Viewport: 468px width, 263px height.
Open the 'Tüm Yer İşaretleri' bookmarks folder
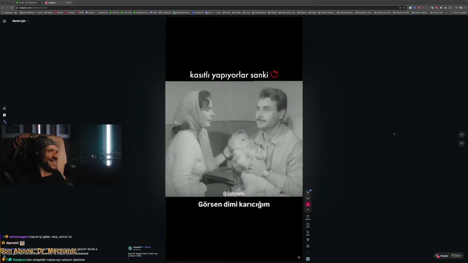click(459, 12)
